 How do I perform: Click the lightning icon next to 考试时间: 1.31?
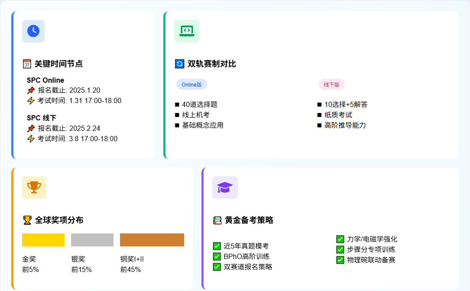tap(31, 101)
